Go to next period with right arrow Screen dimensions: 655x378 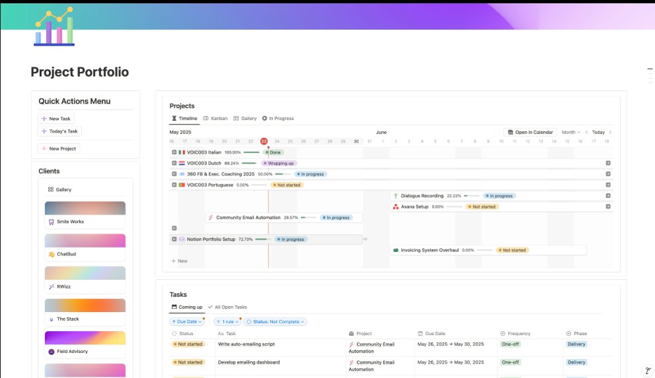[x=610, y=132]
